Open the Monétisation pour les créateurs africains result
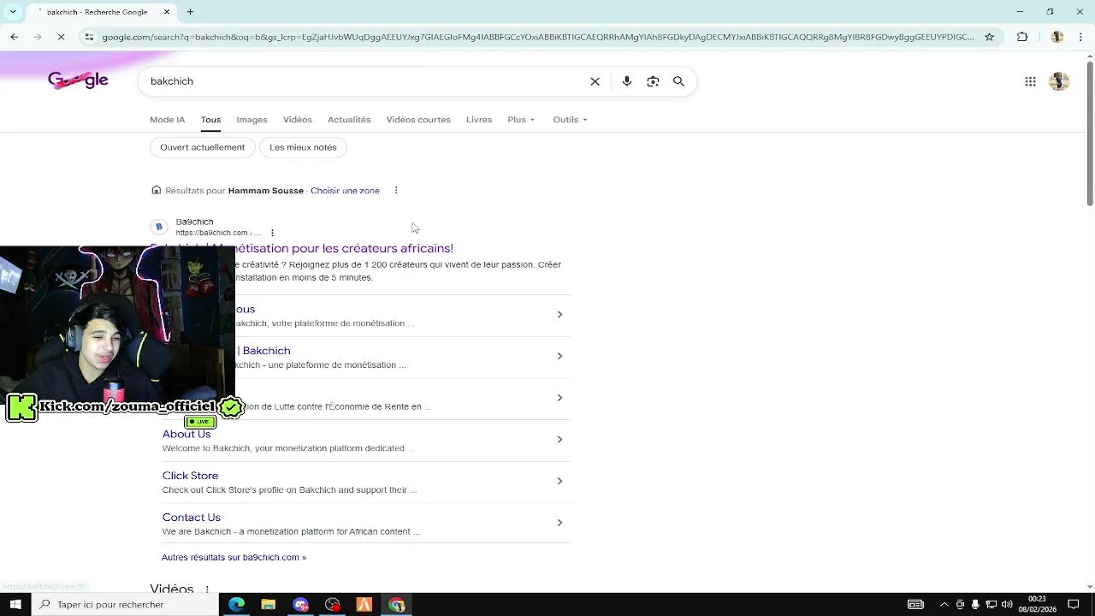The width and height of the screenshot is (1095, 616). click(x=344, y=248)
